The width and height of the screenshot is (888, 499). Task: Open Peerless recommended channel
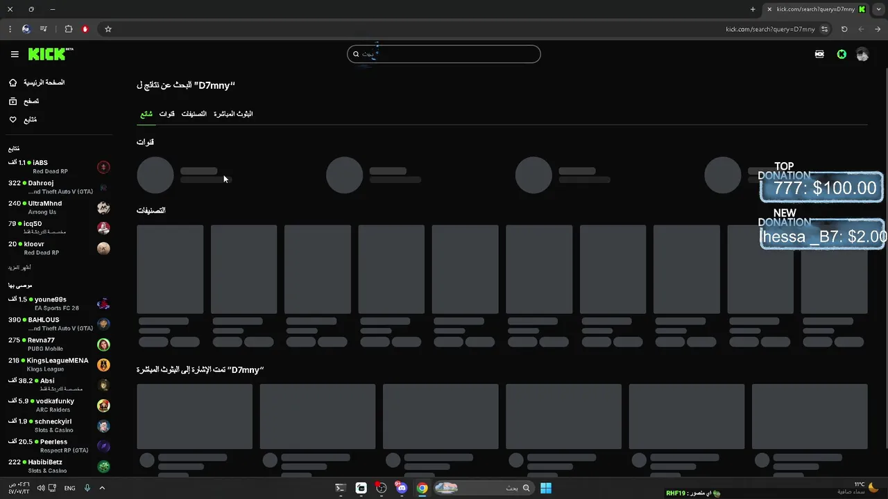pos(59,446)
